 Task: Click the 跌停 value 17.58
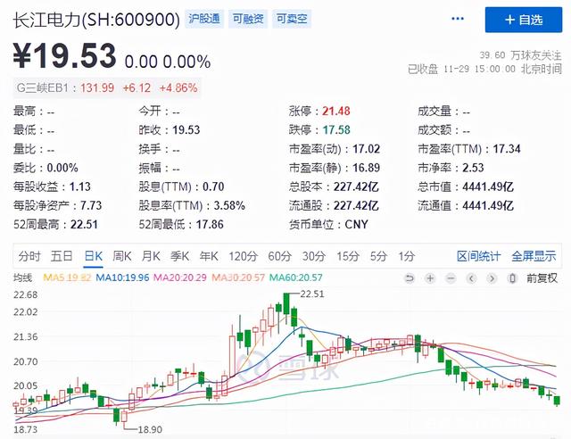[x=336, y=129]
